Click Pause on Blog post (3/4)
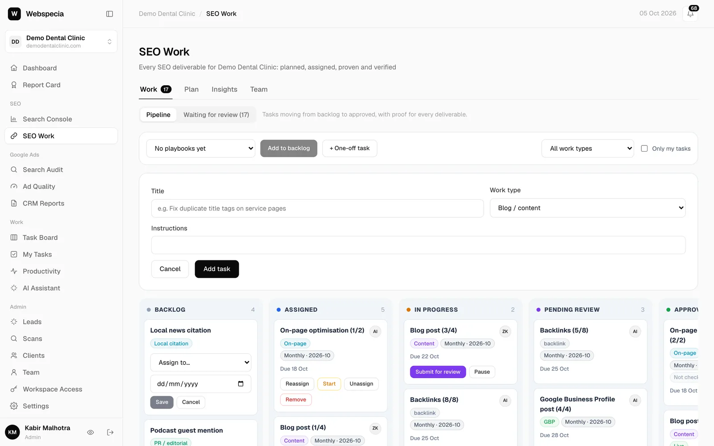 click(x=482, y=372)
